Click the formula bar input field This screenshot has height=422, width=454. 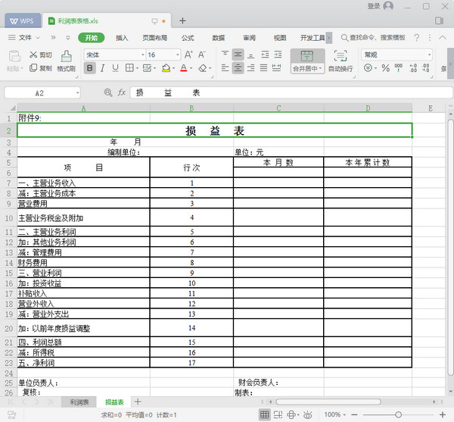point(291,92)
